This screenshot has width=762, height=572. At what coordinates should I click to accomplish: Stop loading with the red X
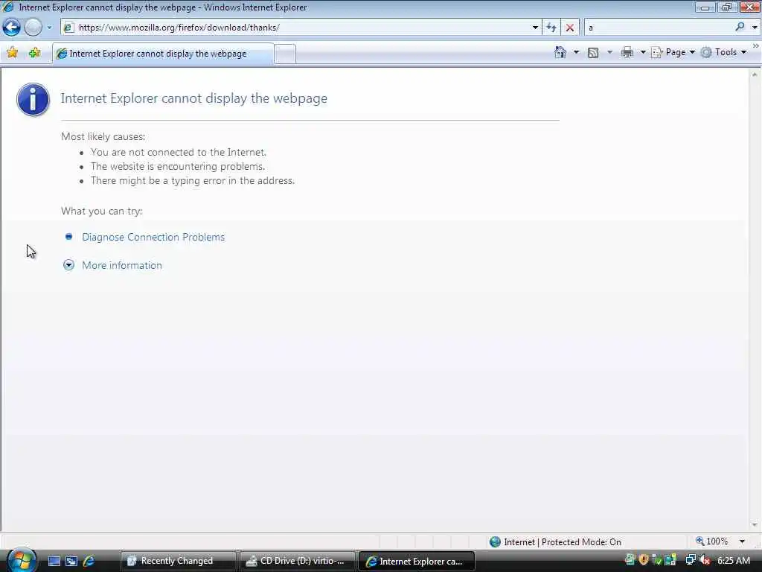[x=569, y=28]
